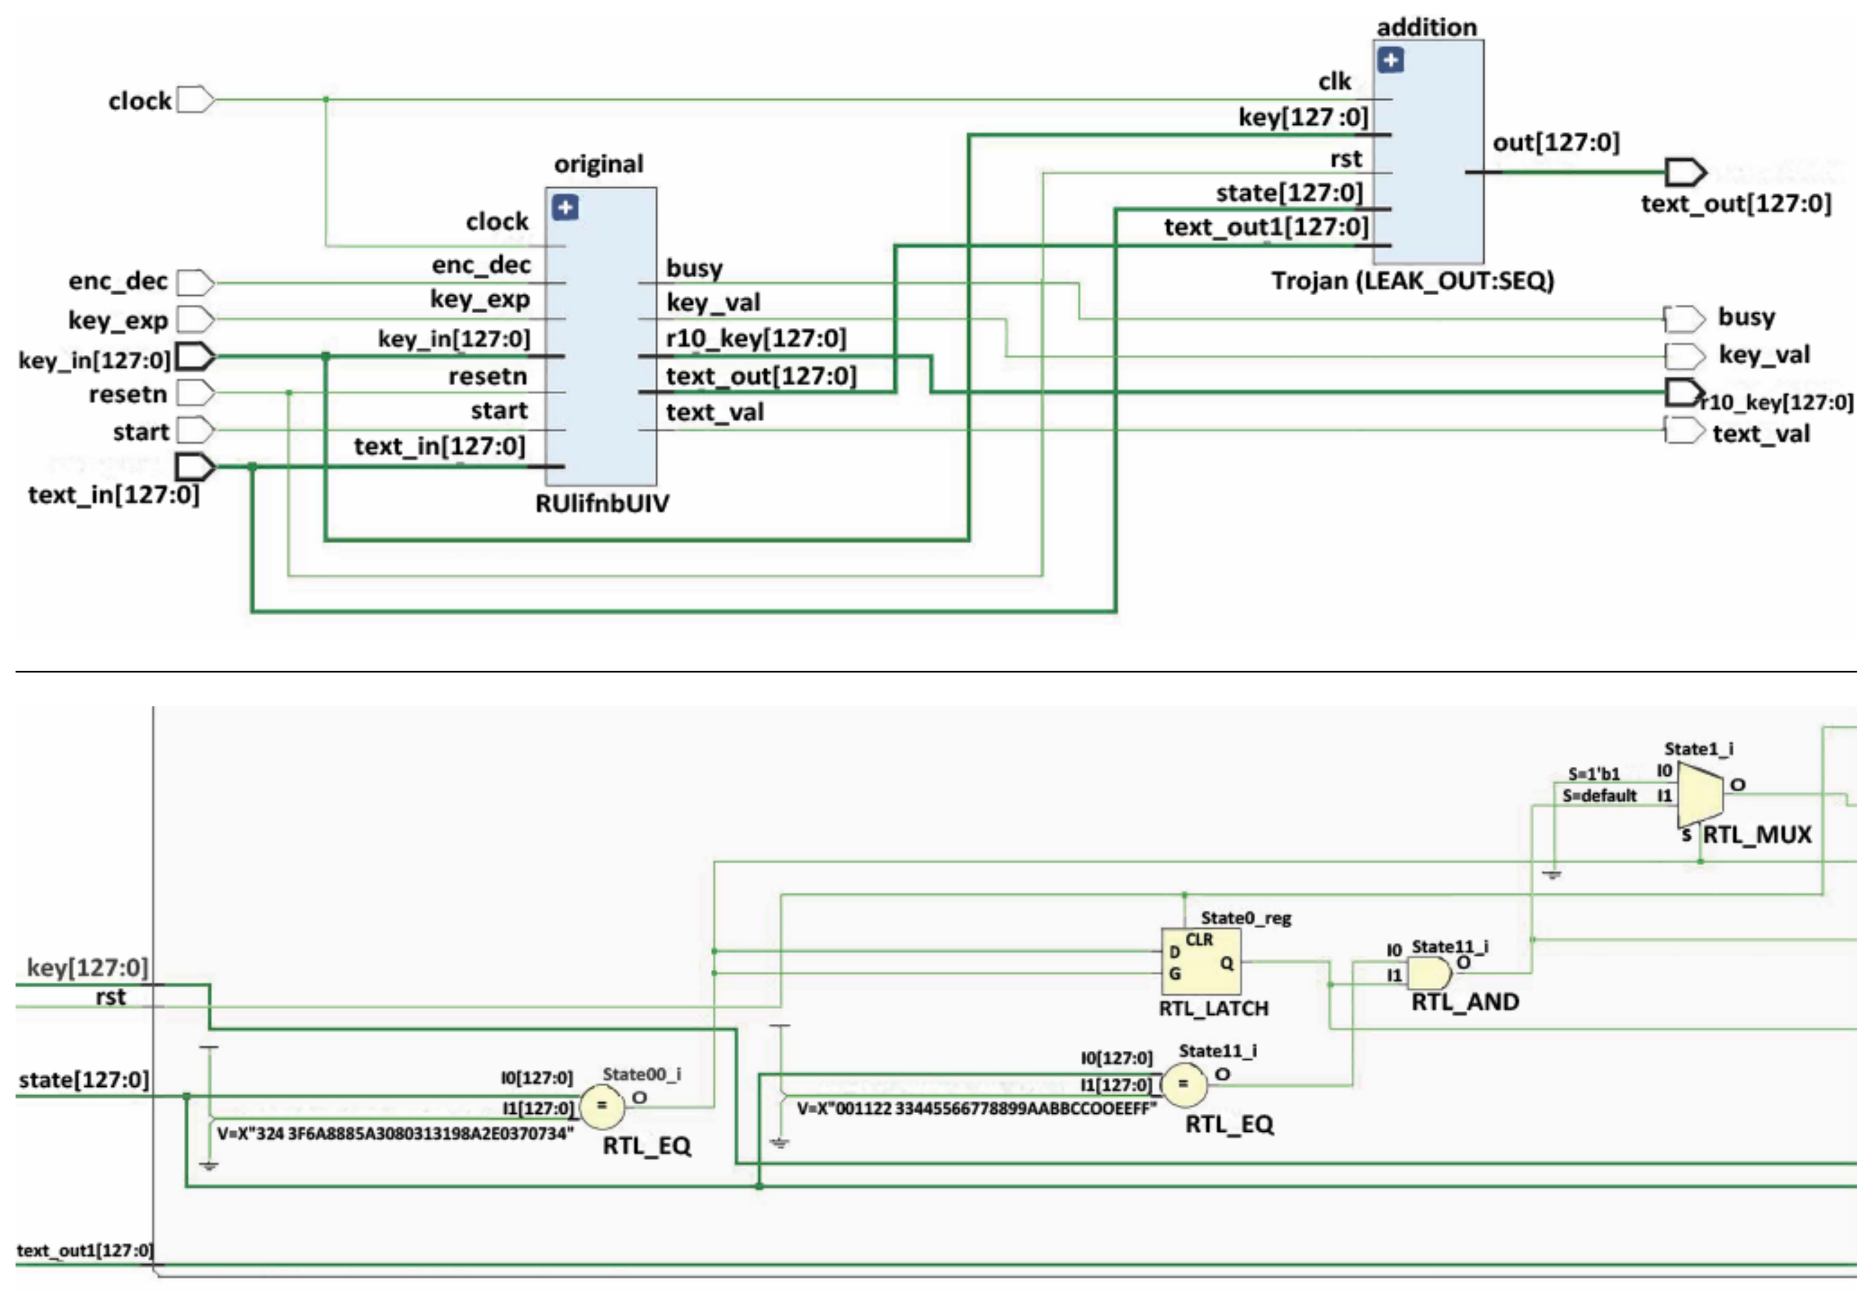1873x1292 pixels.
Task: Click the text_out[127:0] output port symbol
Action: pyautogui.click(x=1686, y=171)
